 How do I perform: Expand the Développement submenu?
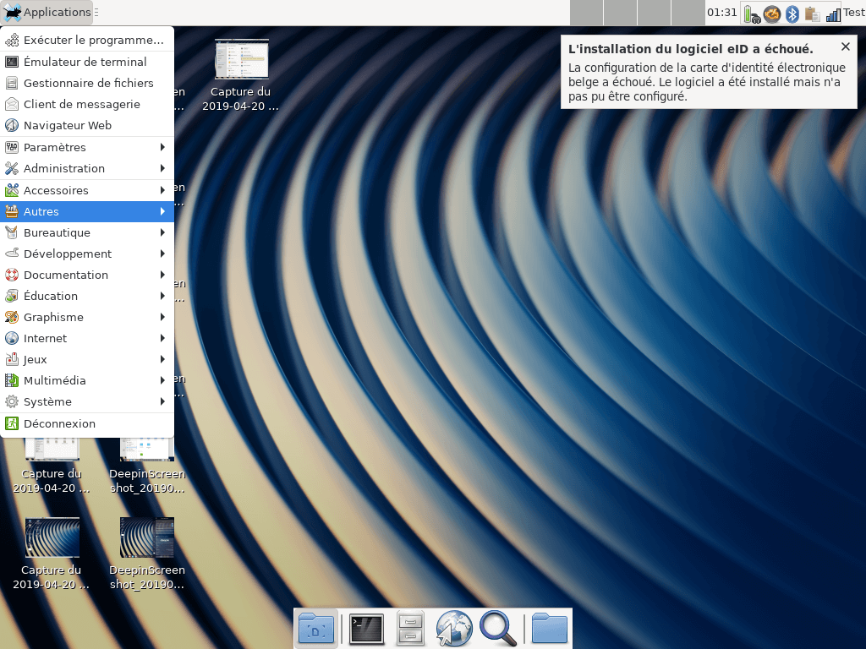tap(87, 254)
